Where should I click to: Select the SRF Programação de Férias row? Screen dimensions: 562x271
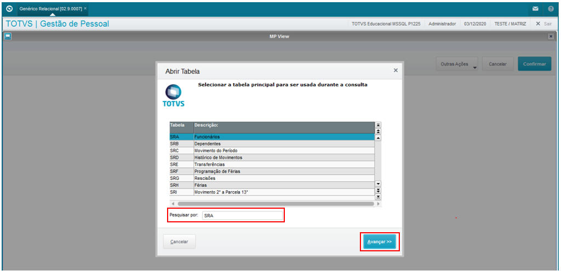(x=272, y=171)
